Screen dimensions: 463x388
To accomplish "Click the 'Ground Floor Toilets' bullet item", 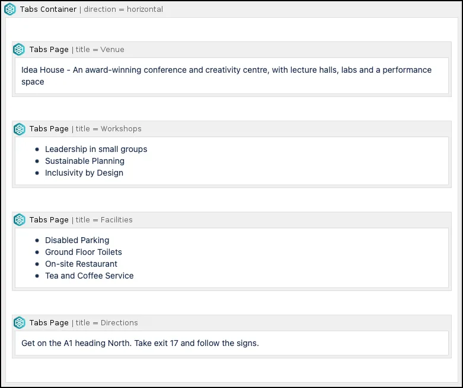I will (x=83, y=252).
